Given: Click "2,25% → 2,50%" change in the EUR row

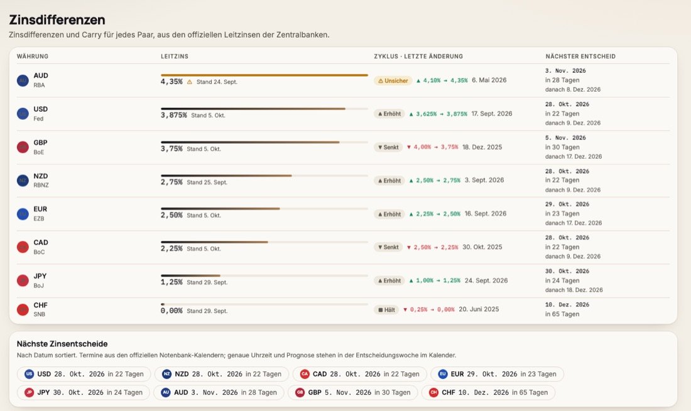Looking at the screenshot, I should [x=435, y=214].
